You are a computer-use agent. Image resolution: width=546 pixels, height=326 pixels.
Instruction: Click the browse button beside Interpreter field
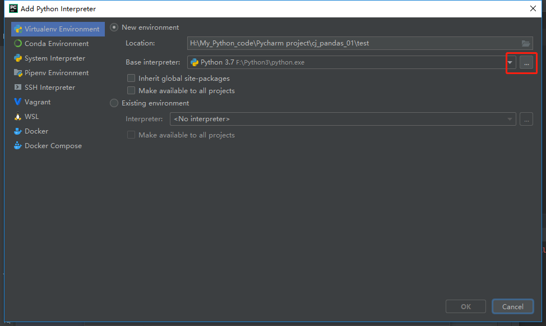click(x=526, y=119)
